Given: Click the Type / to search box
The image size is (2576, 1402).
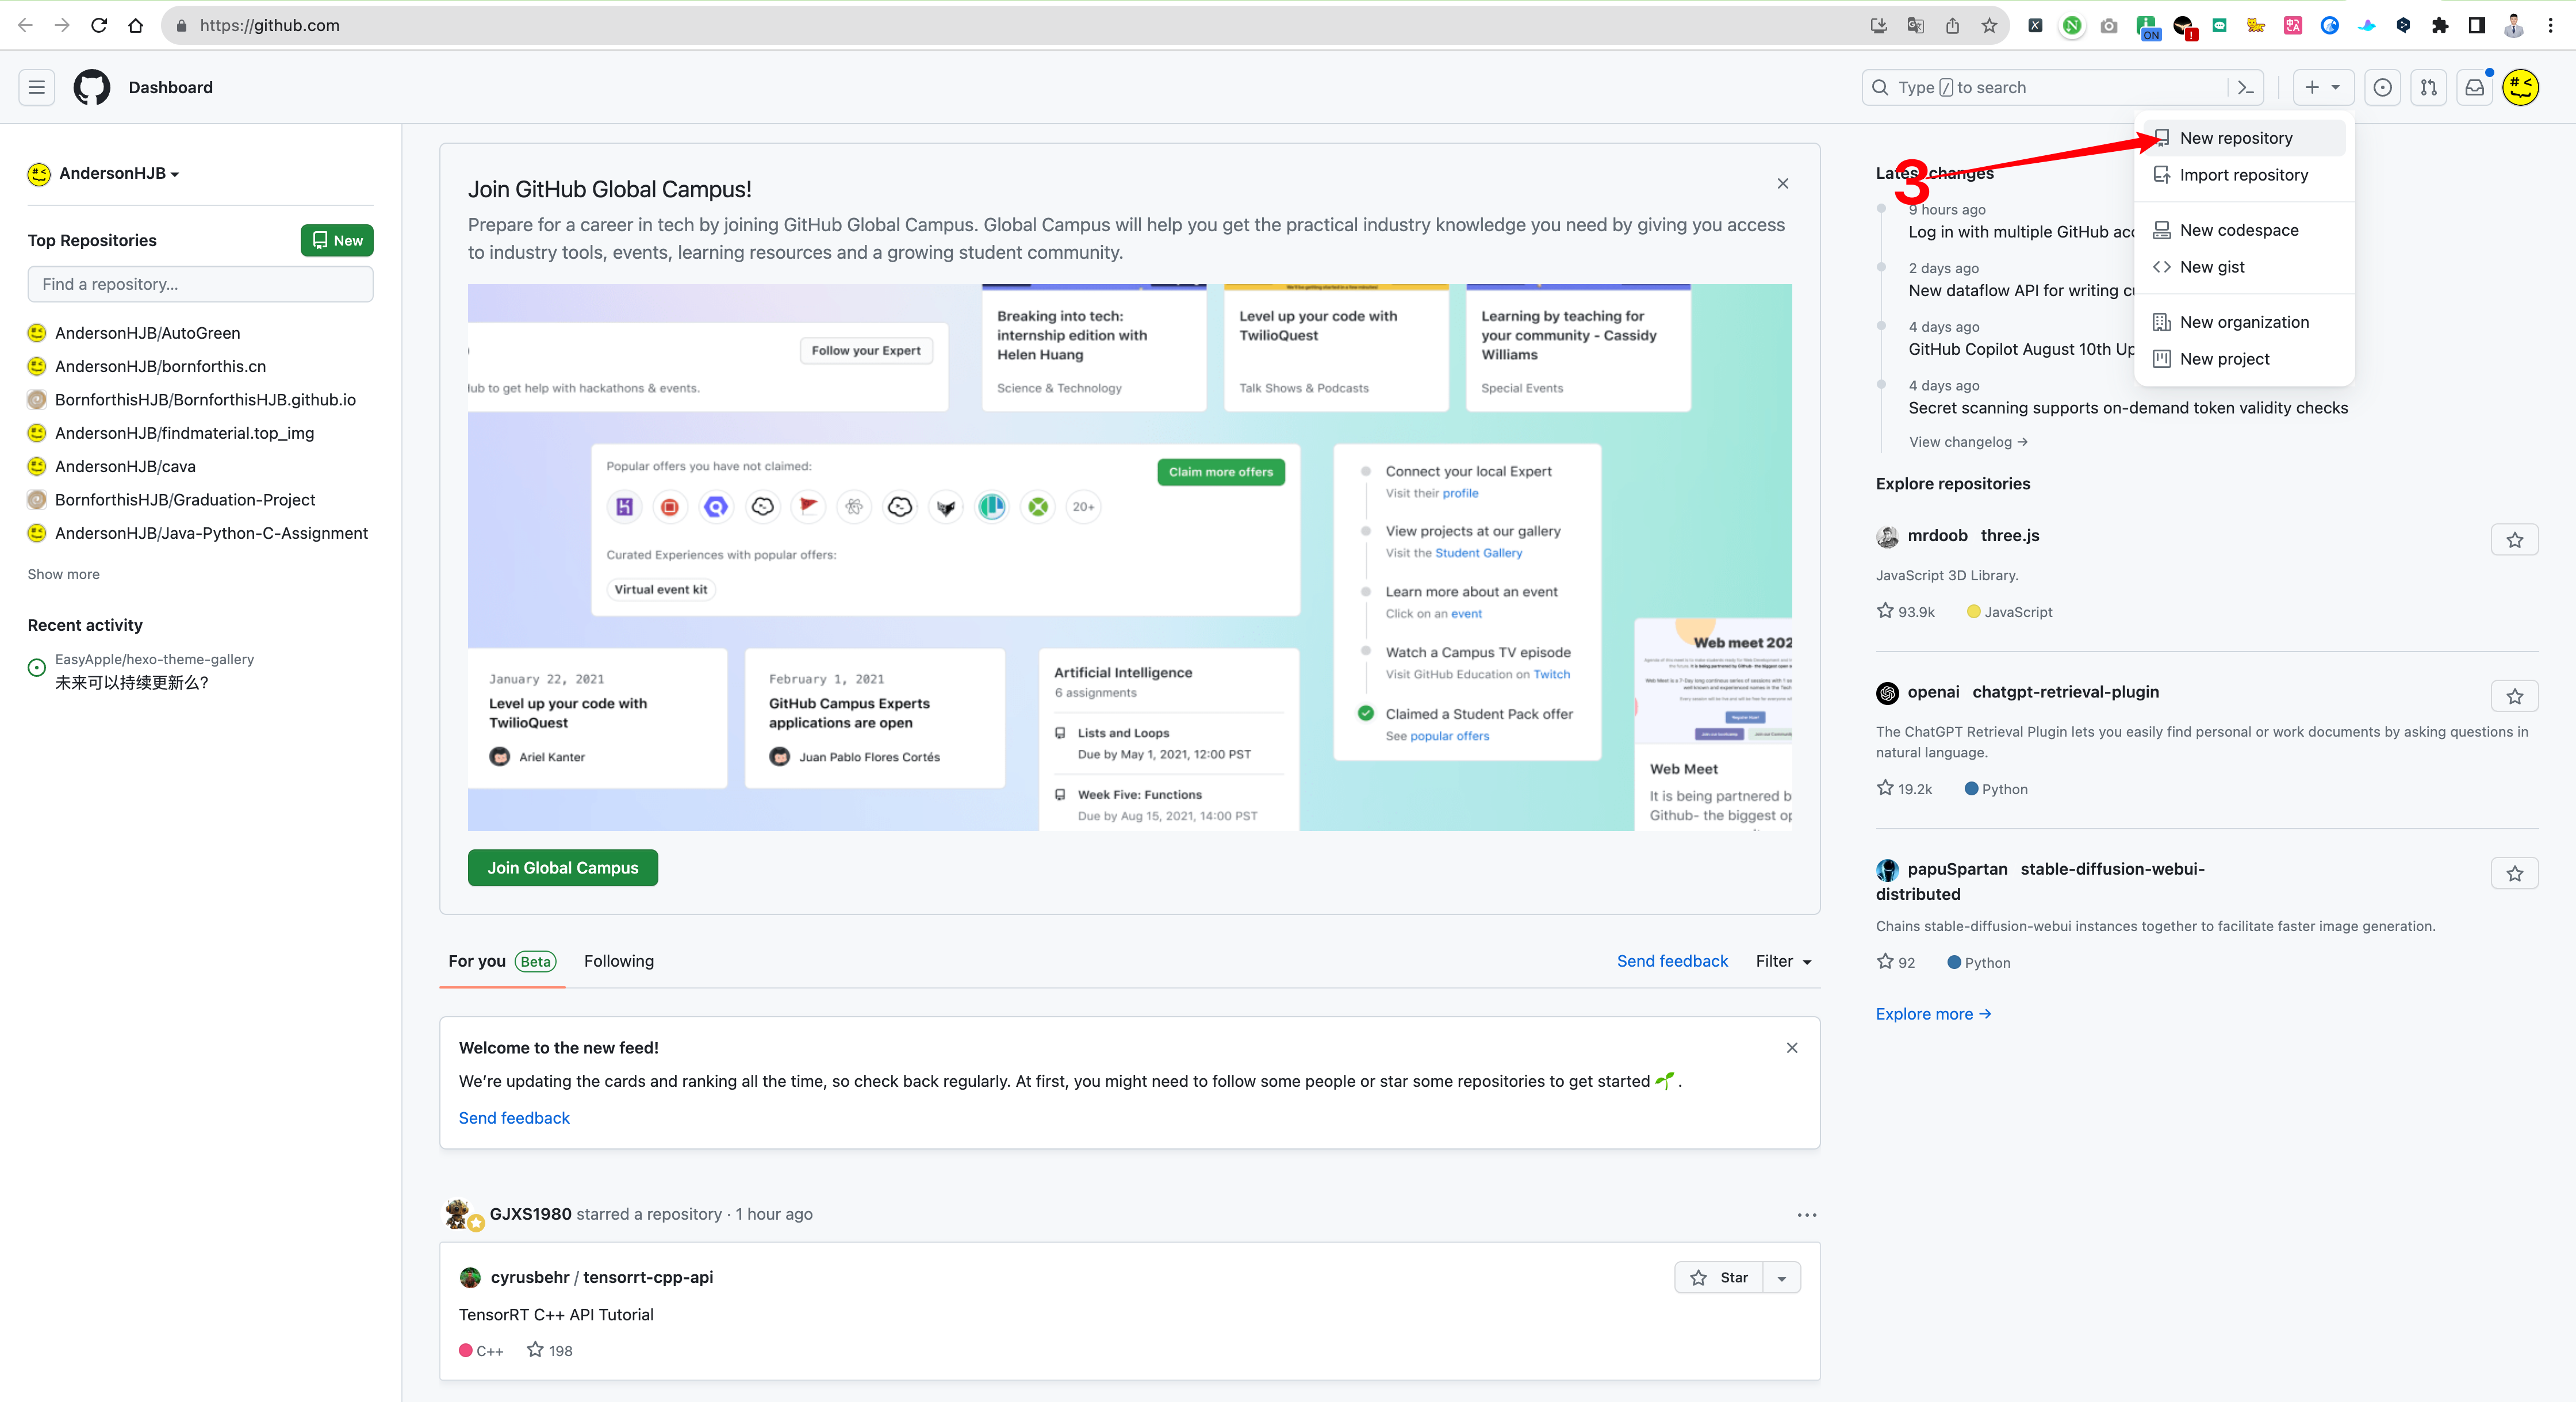Looking at the screenshot, I should coord(2044,88).
